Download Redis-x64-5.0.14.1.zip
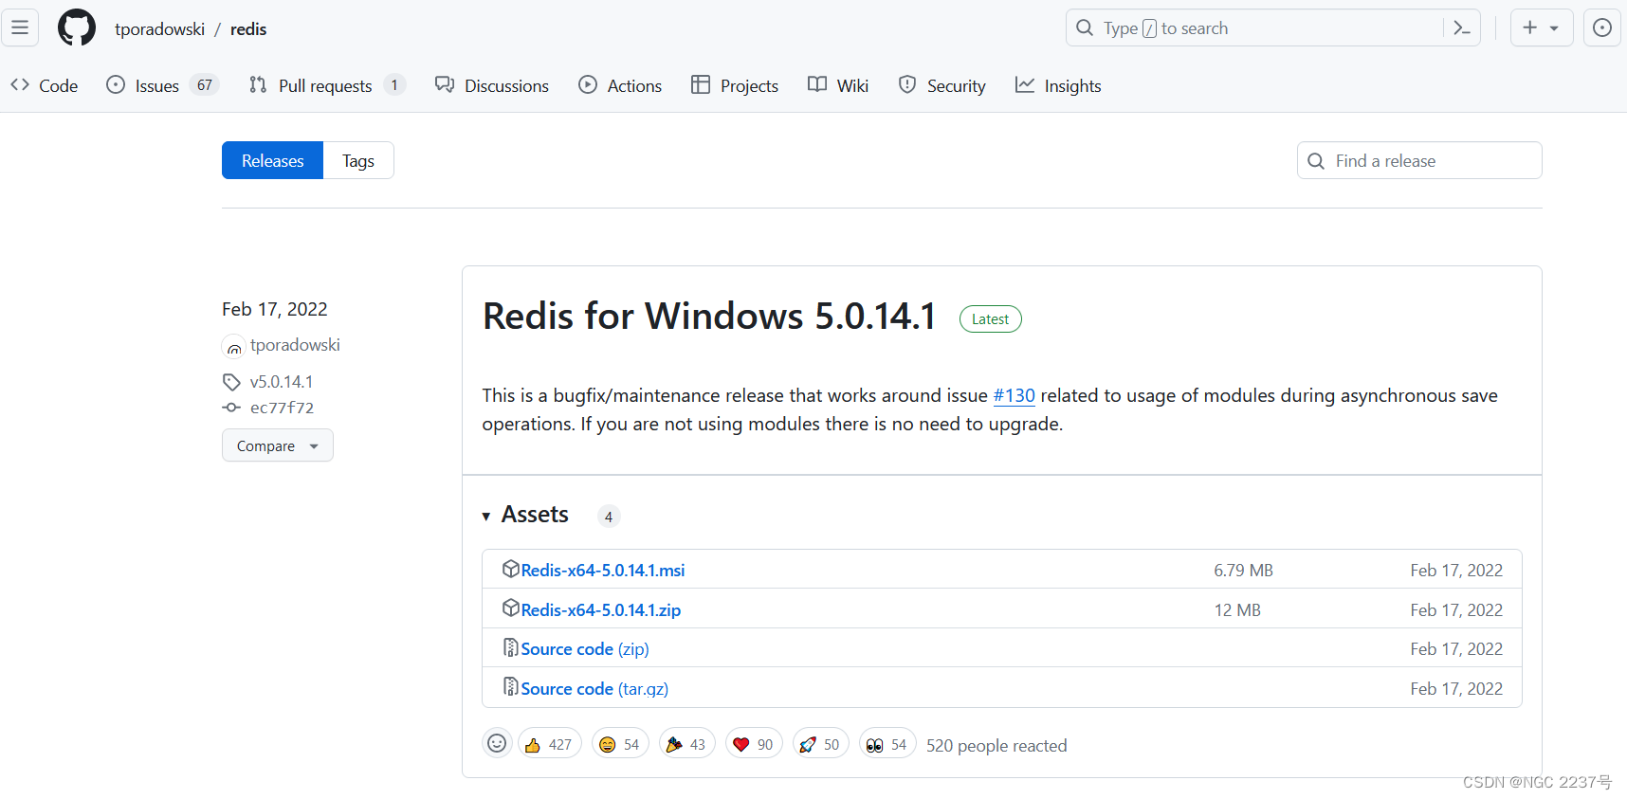Viewport: 1627px width, 799px height. coord(600,609)
